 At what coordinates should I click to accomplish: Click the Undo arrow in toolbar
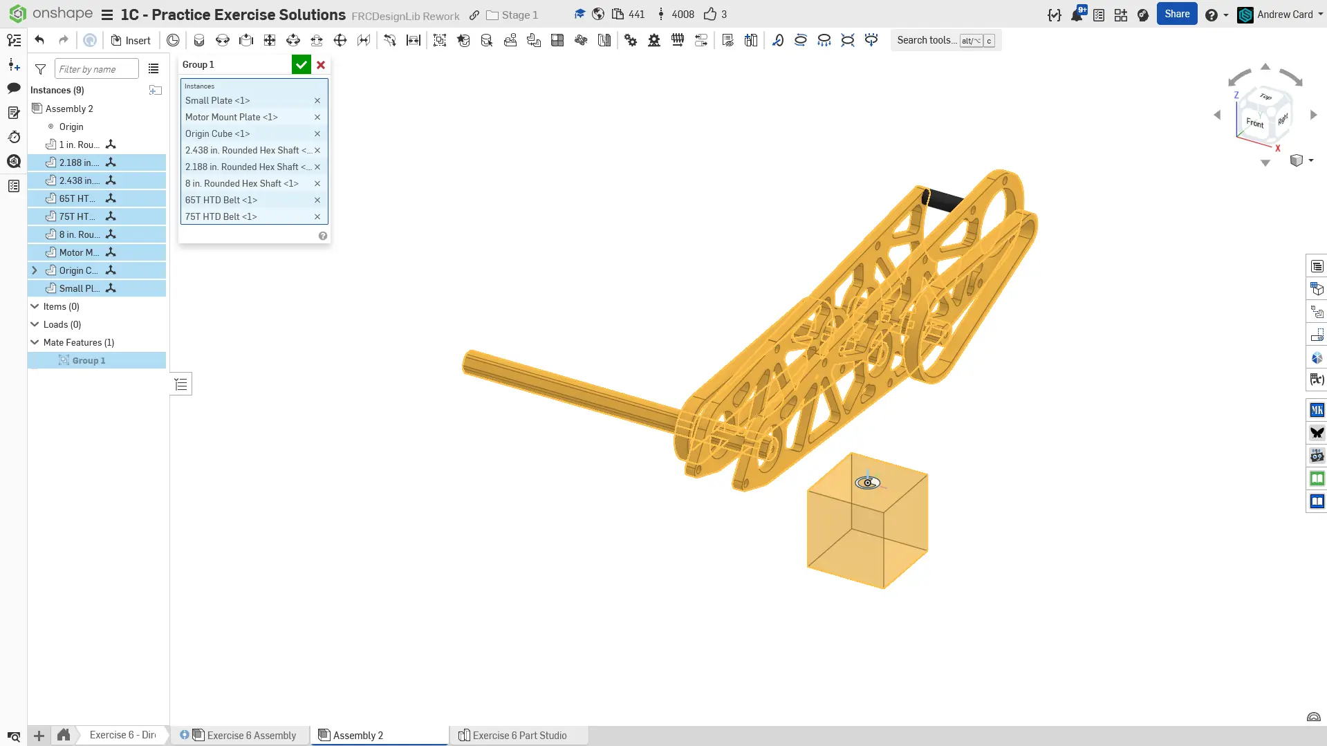[x=39, y=40]
